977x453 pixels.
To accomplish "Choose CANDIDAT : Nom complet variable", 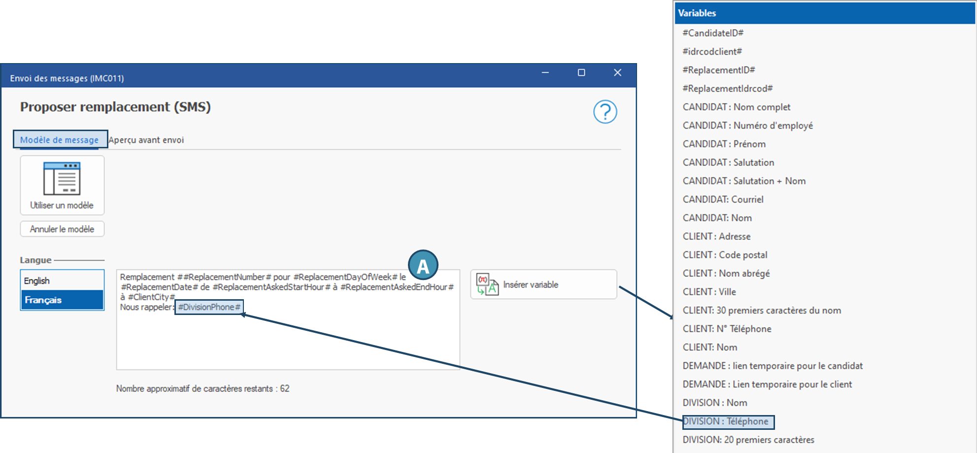I will click(736, 107).
